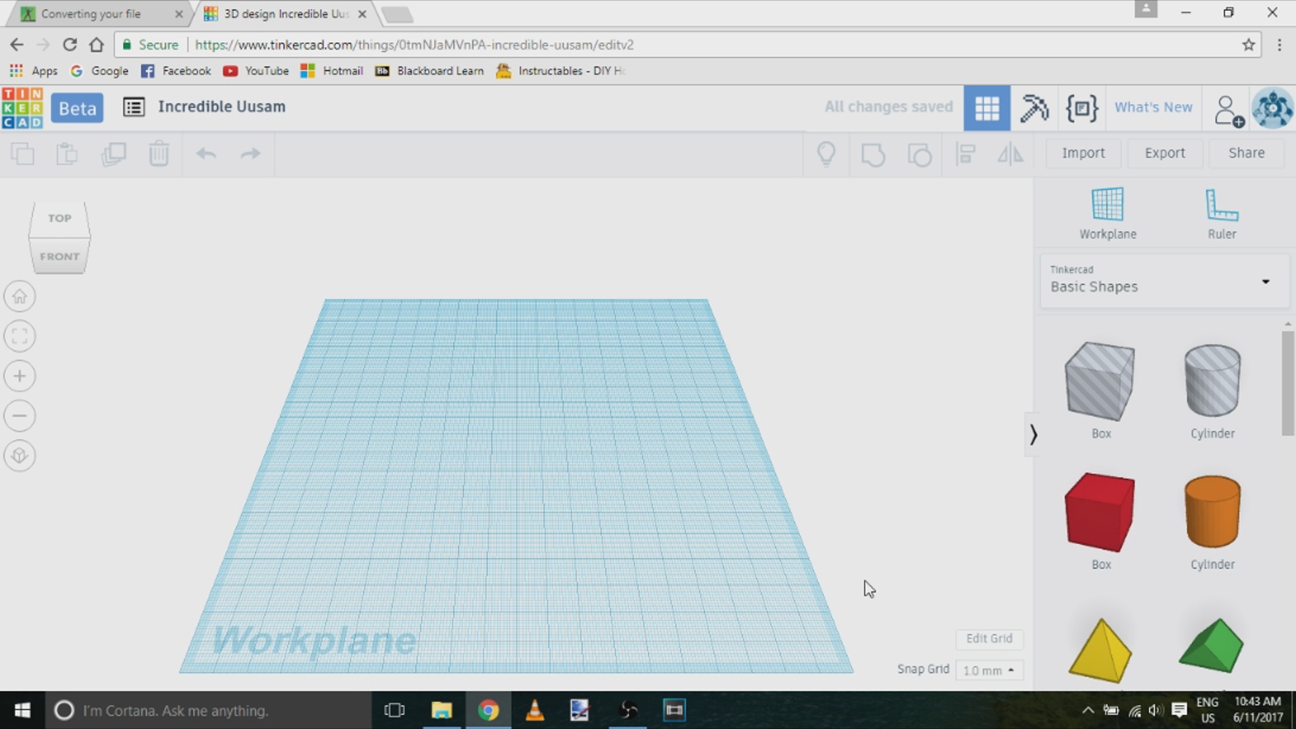Image resolution: width=1296 pixels, height=729 pixels.
Task: Select the gray striped hole Cylinder shape
Action: point(1212,381)
